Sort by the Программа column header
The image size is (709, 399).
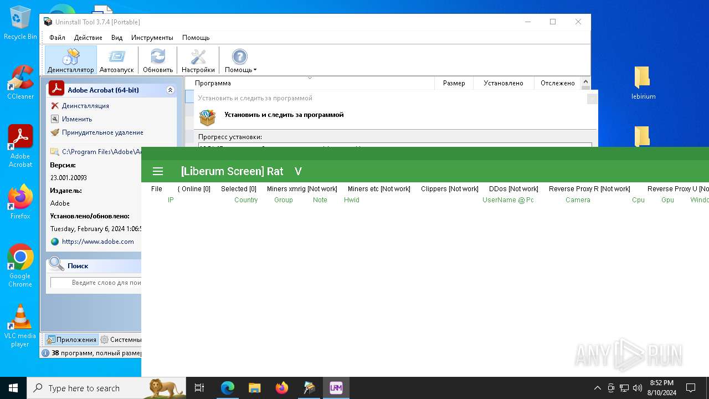coord(310,83)
